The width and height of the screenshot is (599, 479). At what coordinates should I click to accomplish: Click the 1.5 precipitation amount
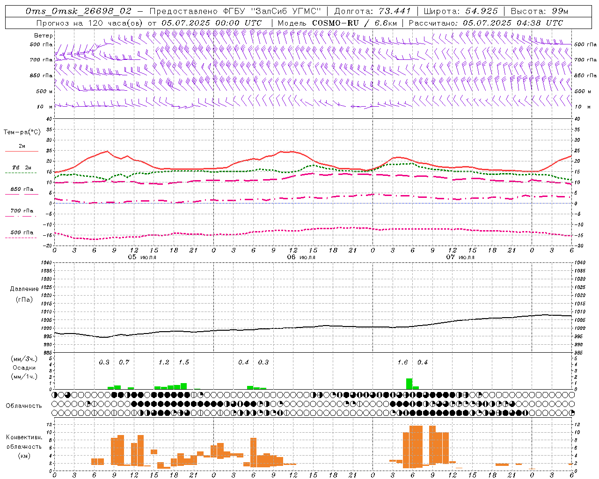184,363
